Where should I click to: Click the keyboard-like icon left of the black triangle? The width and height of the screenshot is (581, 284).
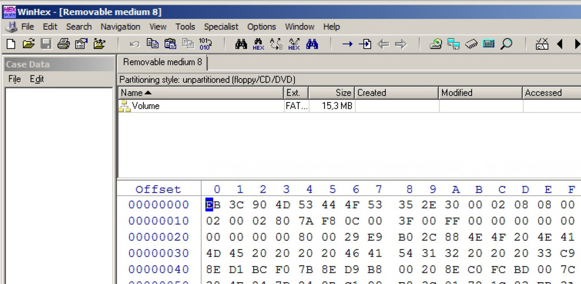pos(542,44)
